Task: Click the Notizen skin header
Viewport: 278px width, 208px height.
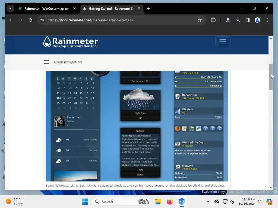Action: (x=140, y=131)
